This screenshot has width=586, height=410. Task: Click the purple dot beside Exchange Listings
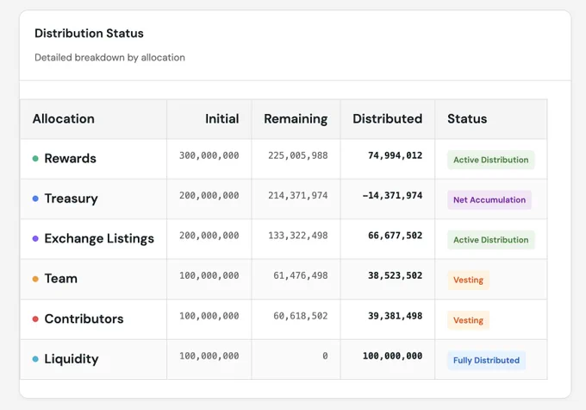(35, 238)
